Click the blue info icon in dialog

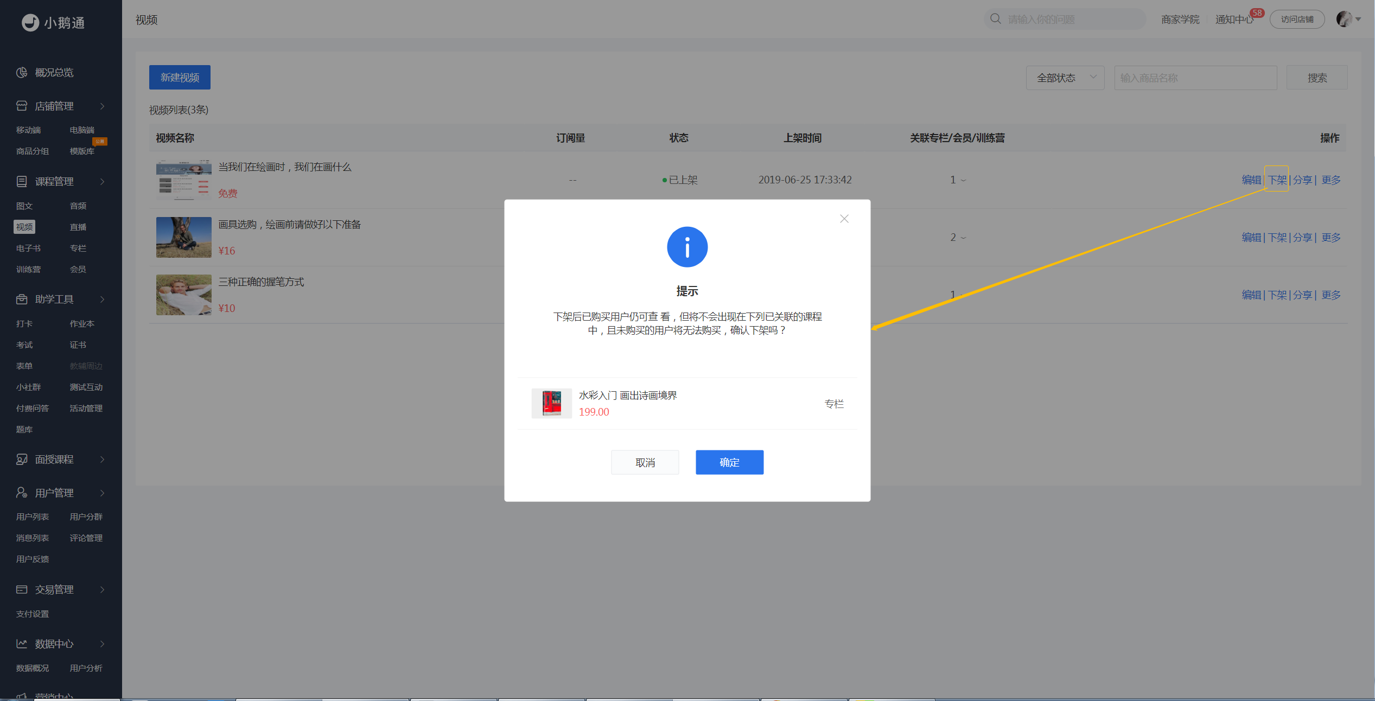(687, 247)
